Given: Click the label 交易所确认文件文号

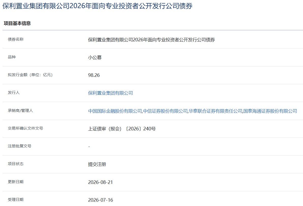Looking at the screenshot, I should tap(25, 128).
